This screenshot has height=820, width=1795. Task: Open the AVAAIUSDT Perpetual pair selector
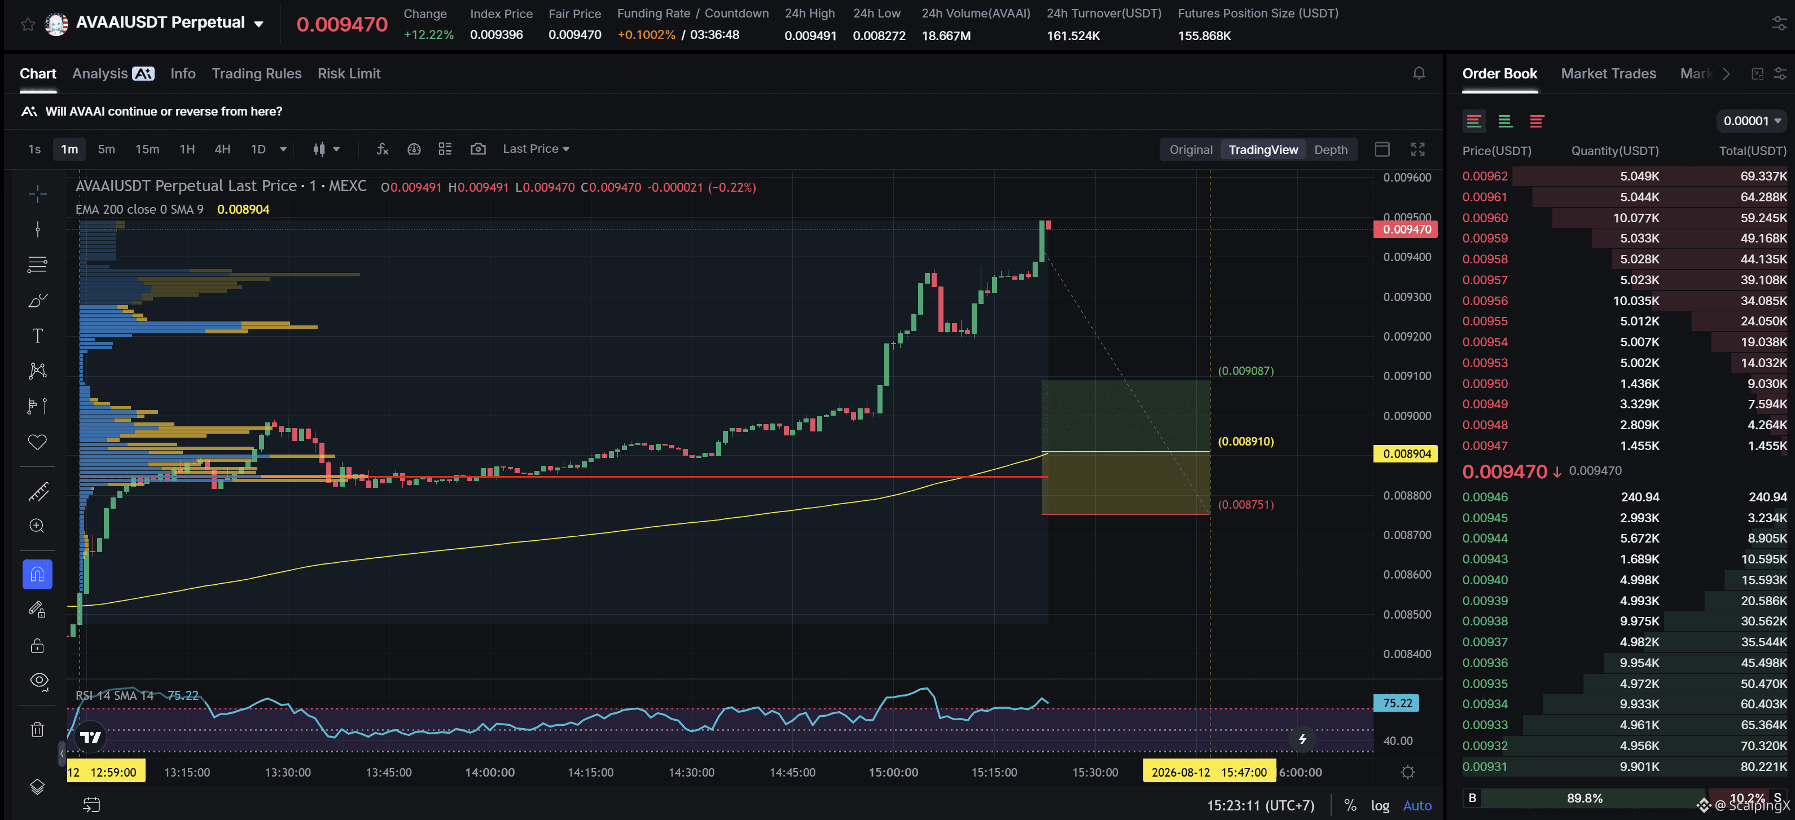click(170, 24)
